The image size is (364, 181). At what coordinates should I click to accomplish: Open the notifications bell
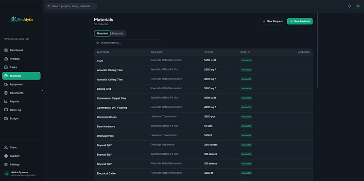pos(349,6)
